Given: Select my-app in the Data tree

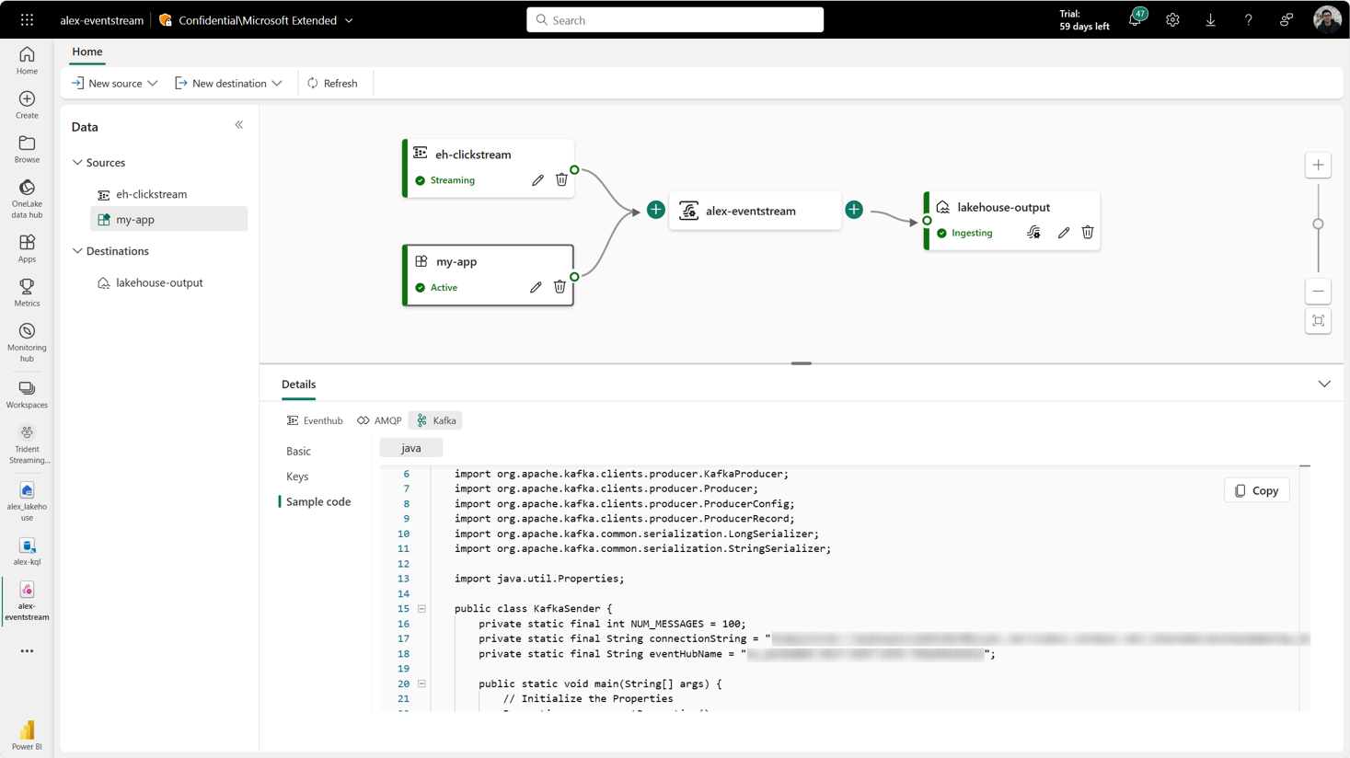Looking at the screenshot, I should (169, 219).
